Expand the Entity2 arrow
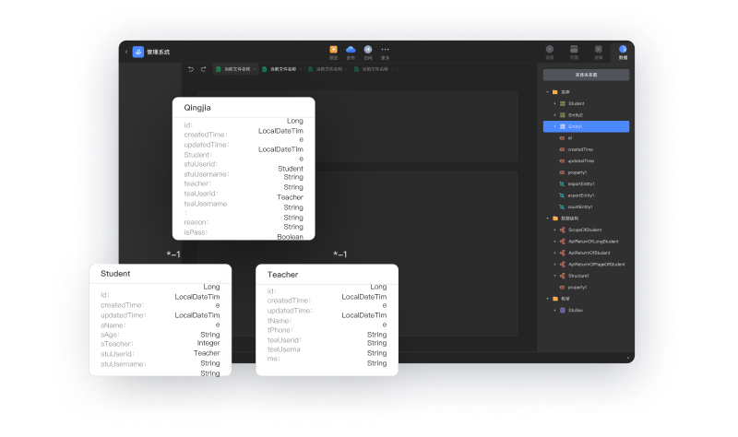This screenshot has height=437, width=738. click(555, 115)
